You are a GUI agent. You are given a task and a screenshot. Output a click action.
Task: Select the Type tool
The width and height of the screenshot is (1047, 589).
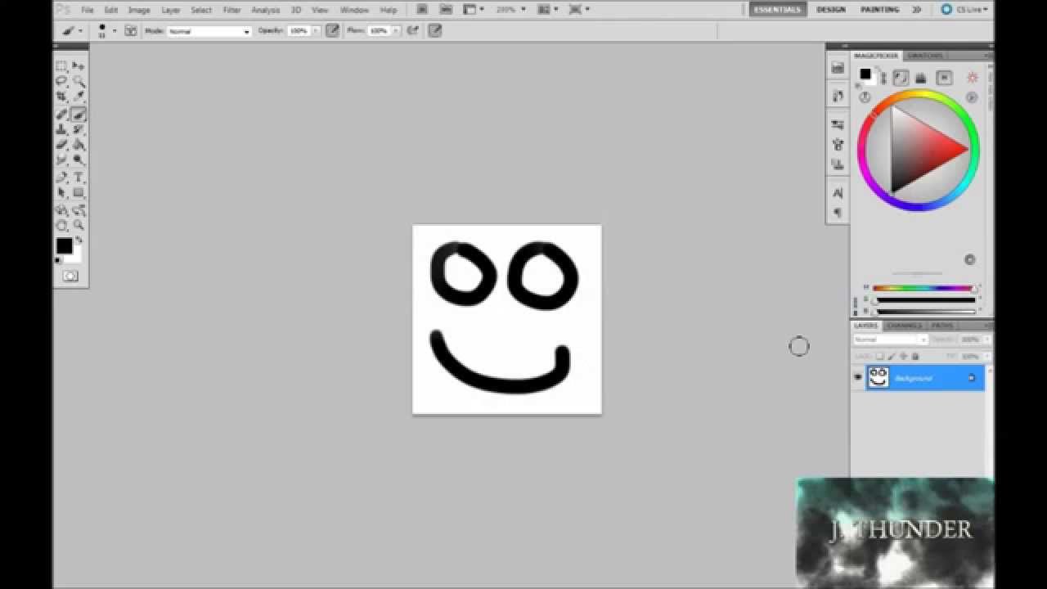(79, 178)
